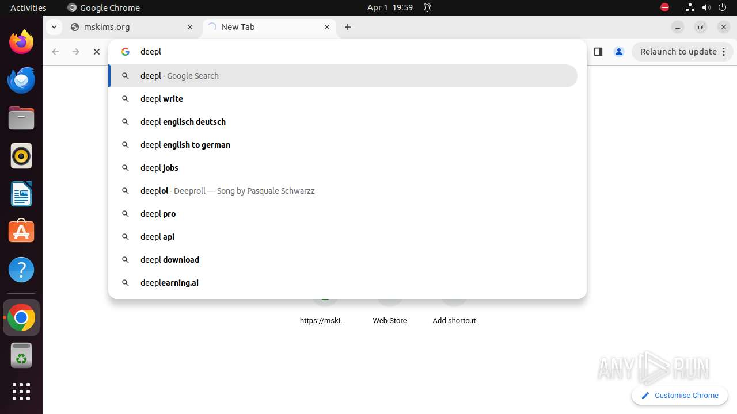
Task: Open Rhythmbox music player icon
Action: [x=21, y=156]
